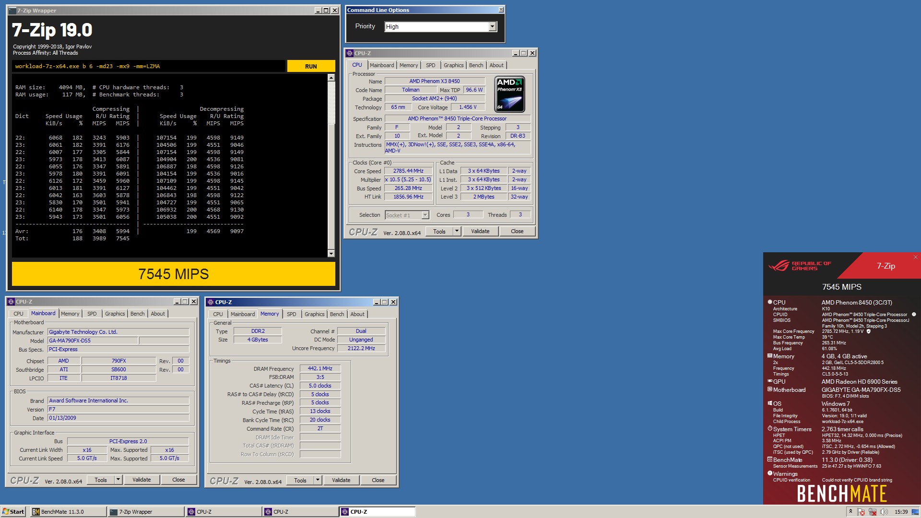921x518 pixels.
Task: Switch to Graphics tab in CPU-Z Memory window
Action: [314, 314]
